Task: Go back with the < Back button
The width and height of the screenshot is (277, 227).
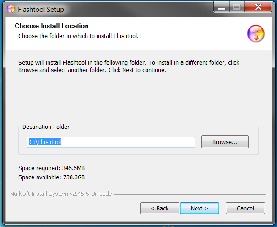Action: 160,208
